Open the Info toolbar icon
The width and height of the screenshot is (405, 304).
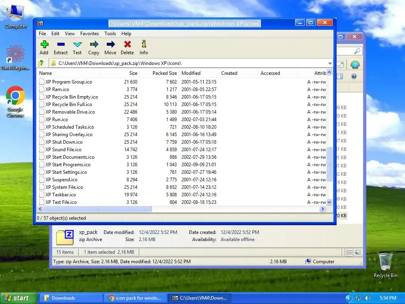coord(144,44)
